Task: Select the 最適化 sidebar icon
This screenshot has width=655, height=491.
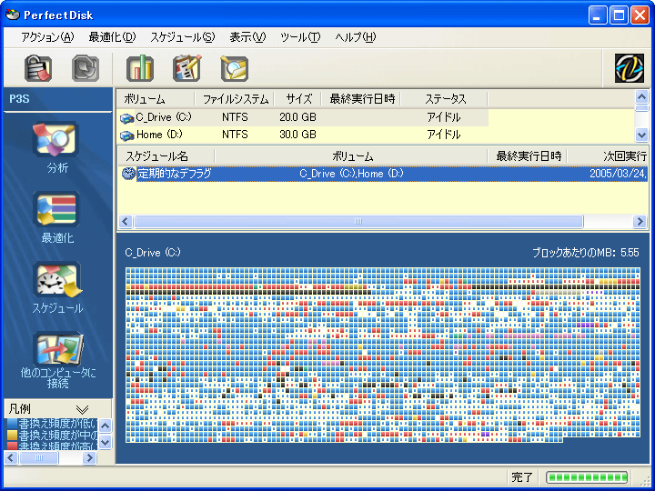Action: [x=56, y=209]
